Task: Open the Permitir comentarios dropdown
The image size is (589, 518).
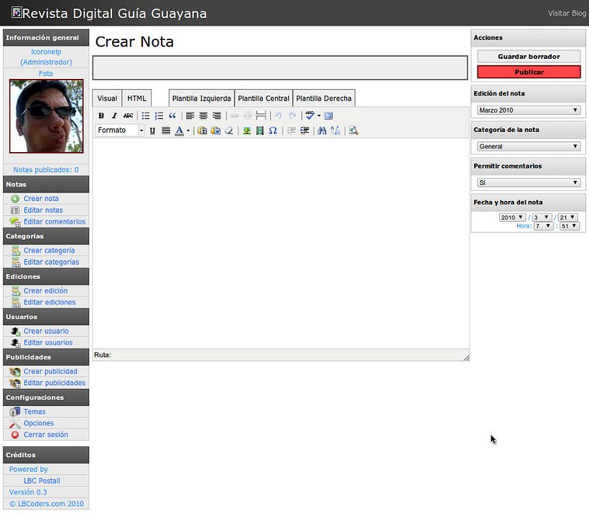Action: coord(529,183)
